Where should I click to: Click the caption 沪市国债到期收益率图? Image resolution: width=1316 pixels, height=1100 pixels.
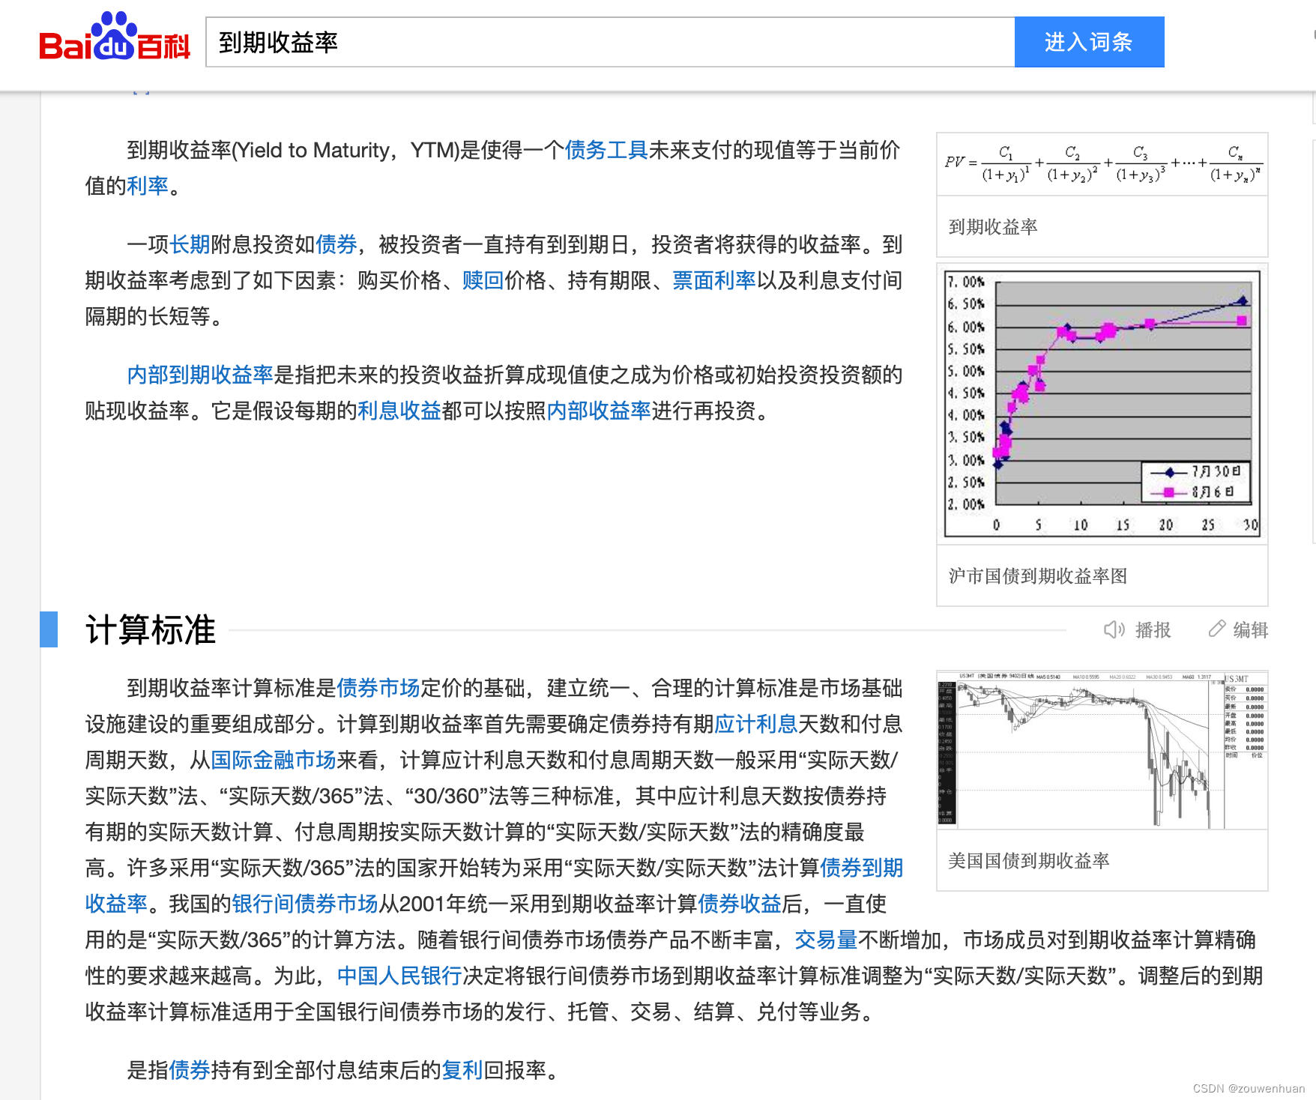pyautogui.click(x=1038, y=575)
